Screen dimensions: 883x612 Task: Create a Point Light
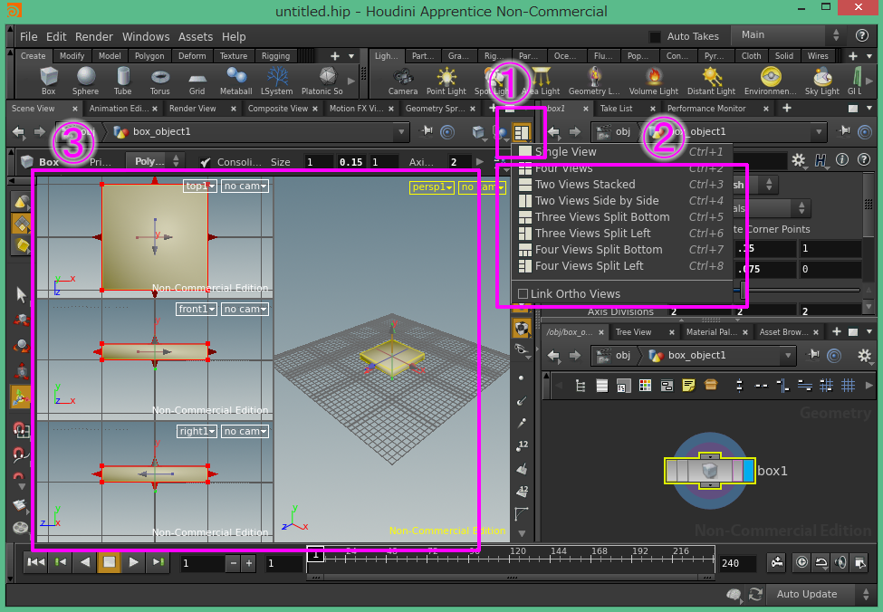[446, 81]
